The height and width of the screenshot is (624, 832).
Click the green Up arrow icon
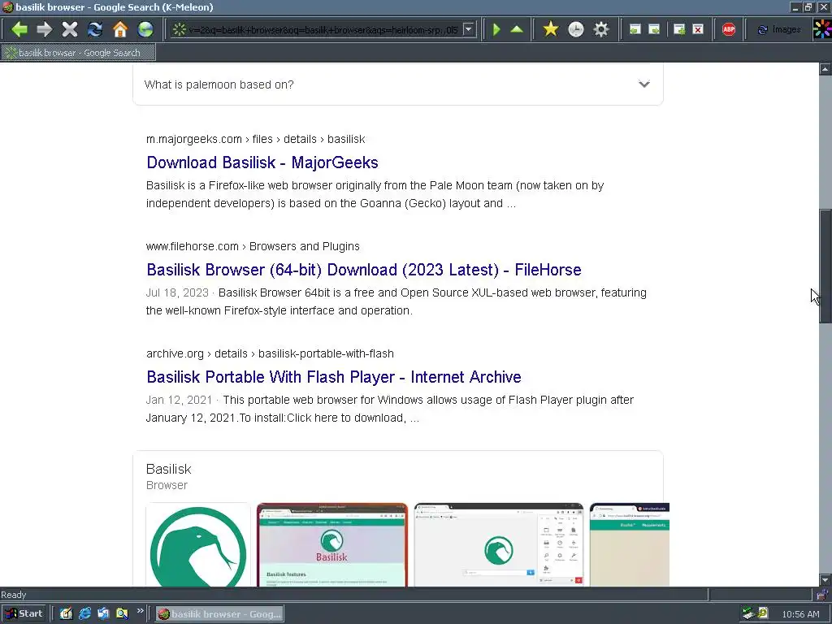pyautogui.click(x=517, y=29)
